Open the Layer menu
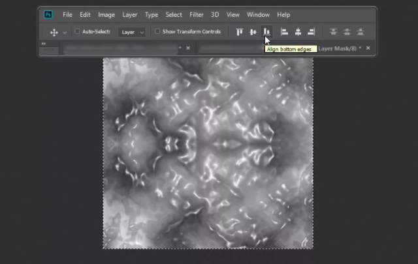 (130, 15)
